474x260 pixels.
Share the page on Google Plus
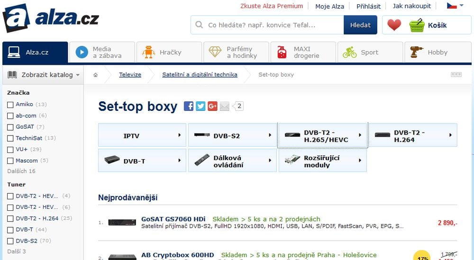tap(212, 106)
